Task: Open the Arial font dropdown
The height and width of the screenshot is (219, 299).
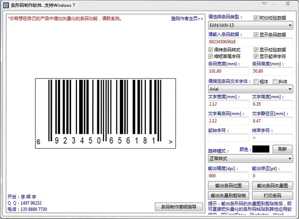Action: [x=250, y=89]
